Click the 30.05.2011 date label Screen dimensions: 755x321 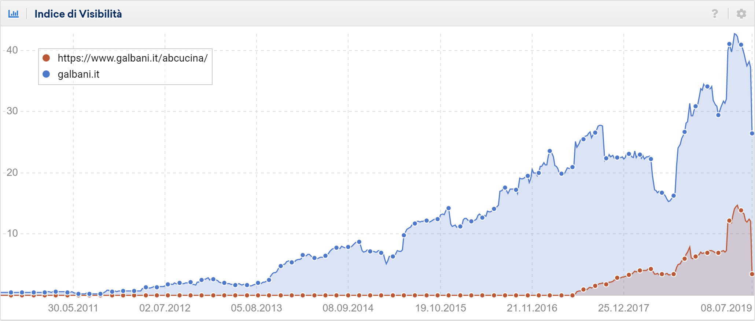[x=73, y=308]
